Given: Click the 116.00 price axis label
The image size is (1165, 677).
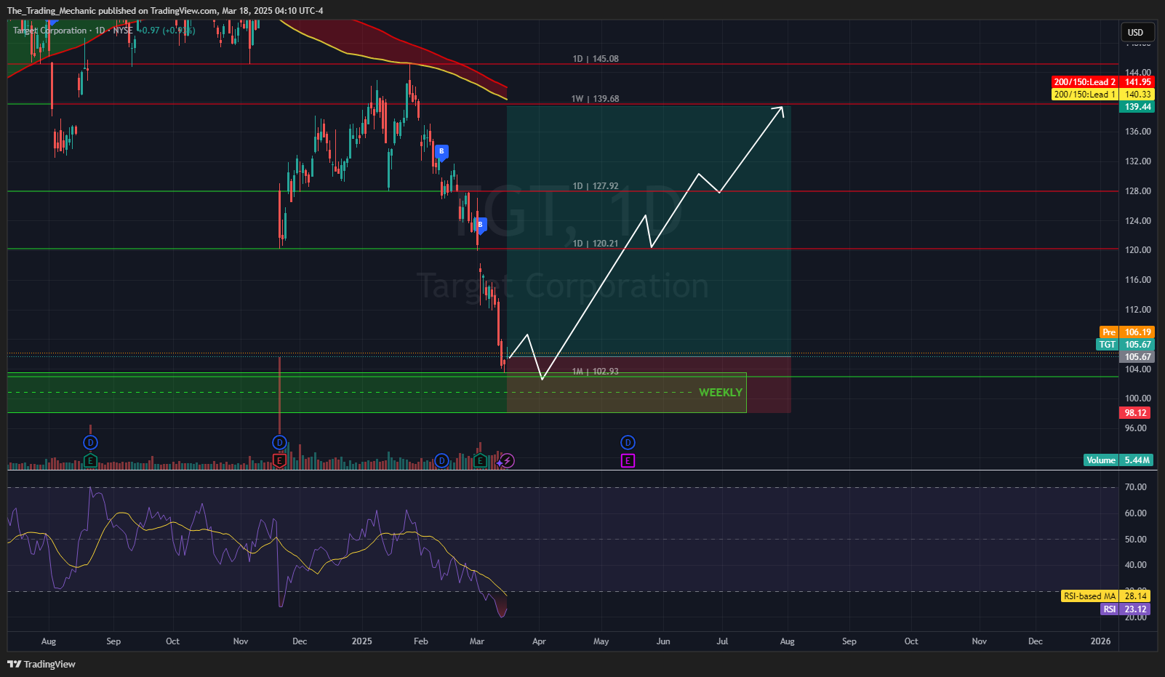Looking at the screenshot, I should pyautogui.click(x=1138, y=280).
